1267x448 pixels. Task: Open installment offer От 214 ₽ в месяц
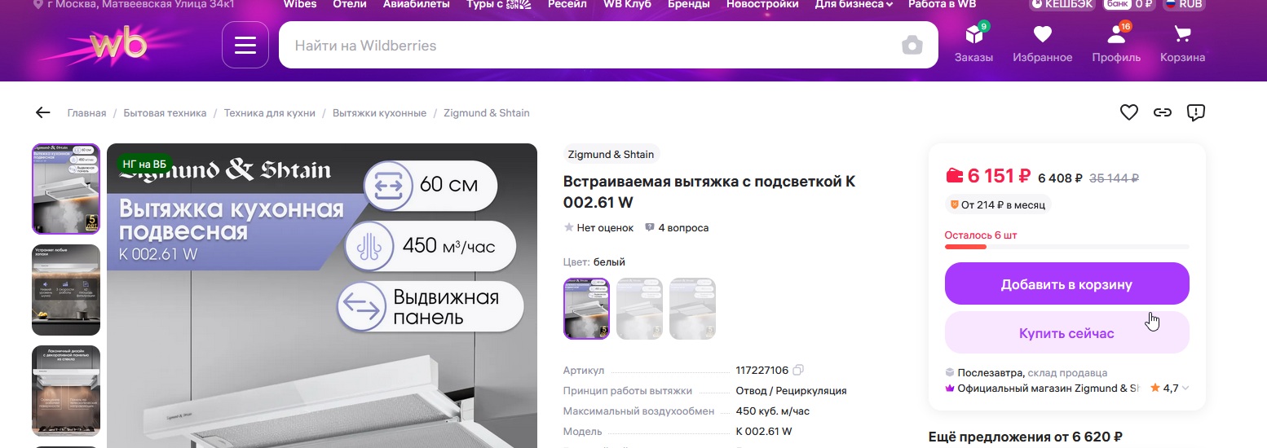[998, 204]
